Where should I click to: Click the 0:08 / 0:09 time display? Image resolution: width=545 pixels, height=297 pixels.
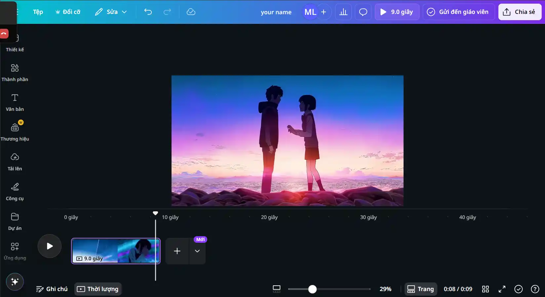[x=458, y=289]
